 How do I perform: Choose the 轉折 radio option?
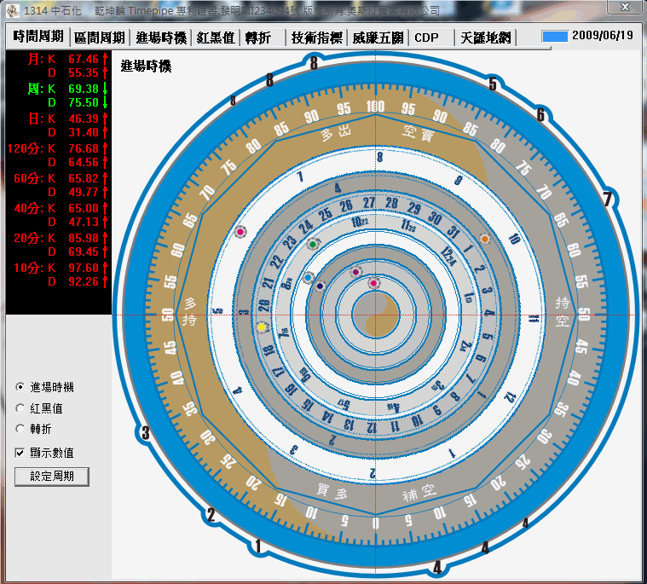pos(20,429)
